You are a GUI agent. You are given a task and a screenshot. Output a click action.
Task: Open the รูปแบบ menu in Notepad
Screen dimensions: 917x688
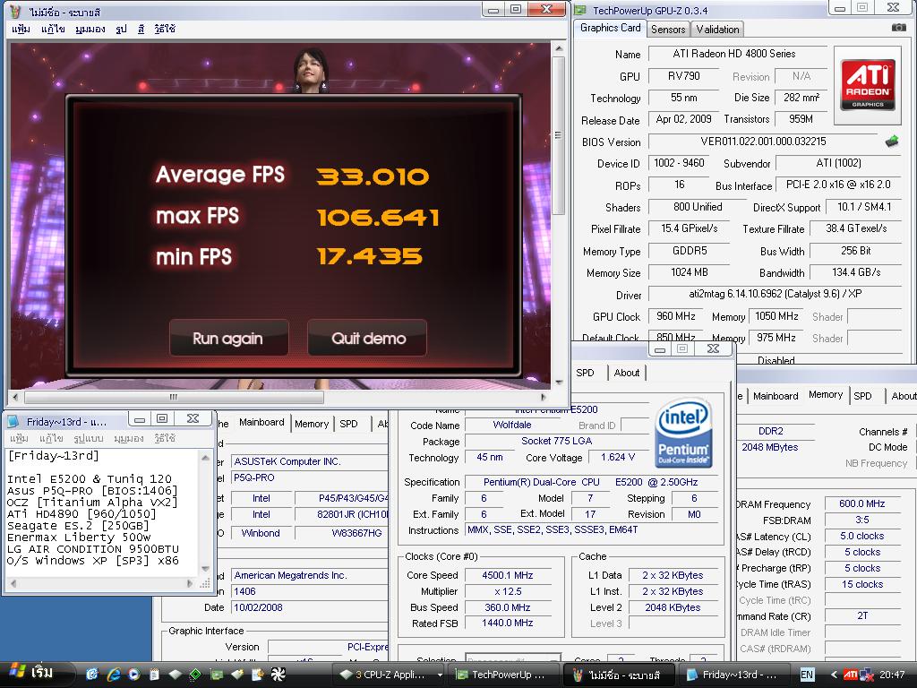pyautogui.click(x=89, y=438)
